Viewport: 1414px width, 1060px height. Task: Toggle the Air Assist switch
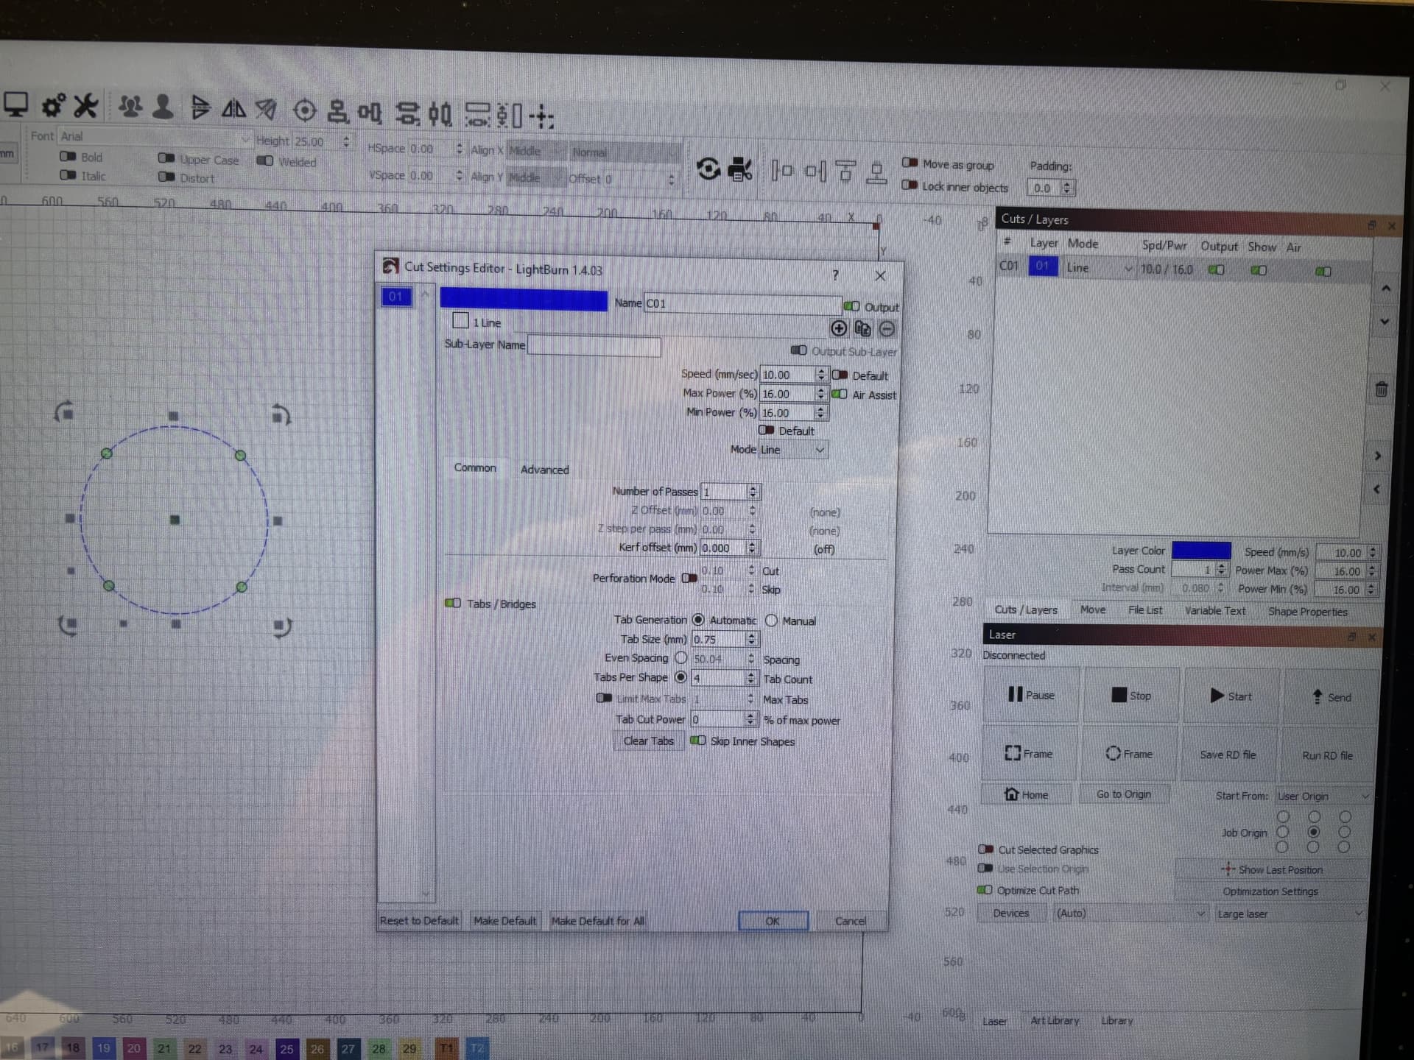[x=839, y=395]
